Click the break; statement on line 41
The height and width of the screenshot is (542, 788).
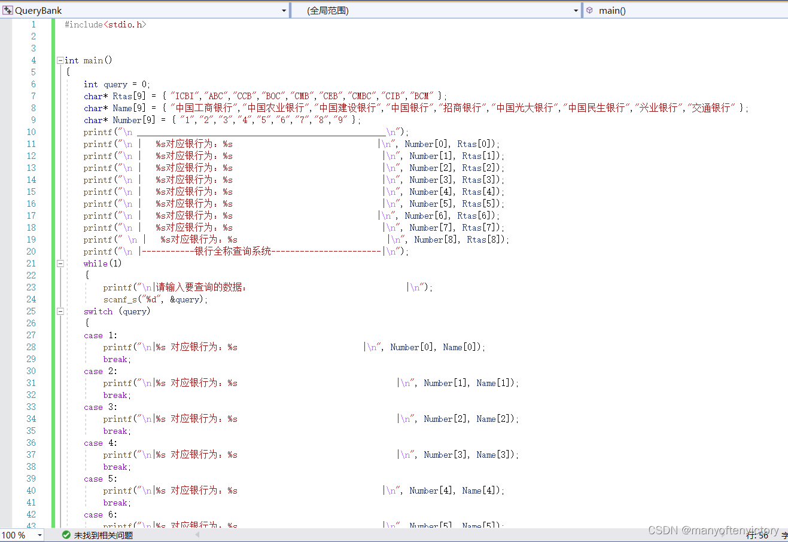(117, 503)
